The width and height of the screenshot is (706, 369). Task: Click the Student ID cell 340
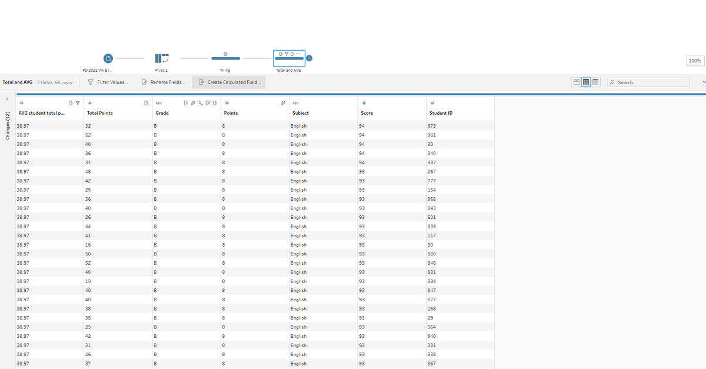click(461, 154)
